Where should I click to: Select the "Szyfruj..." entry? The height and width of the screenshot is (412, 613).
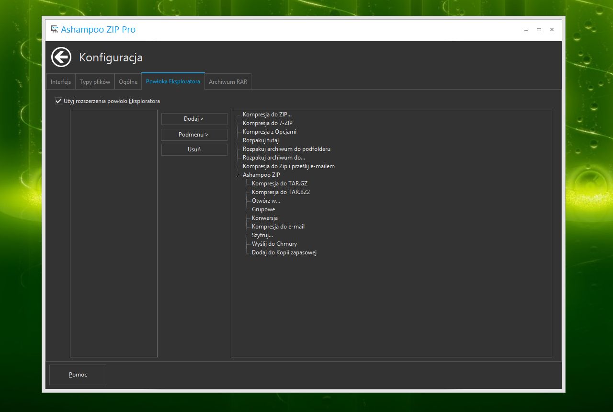coord(262,235)
